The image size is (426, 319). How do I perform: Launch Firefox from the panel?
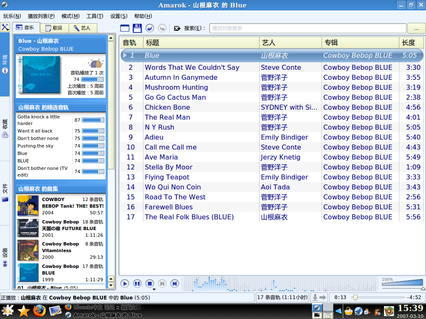[x=40, y=311]
